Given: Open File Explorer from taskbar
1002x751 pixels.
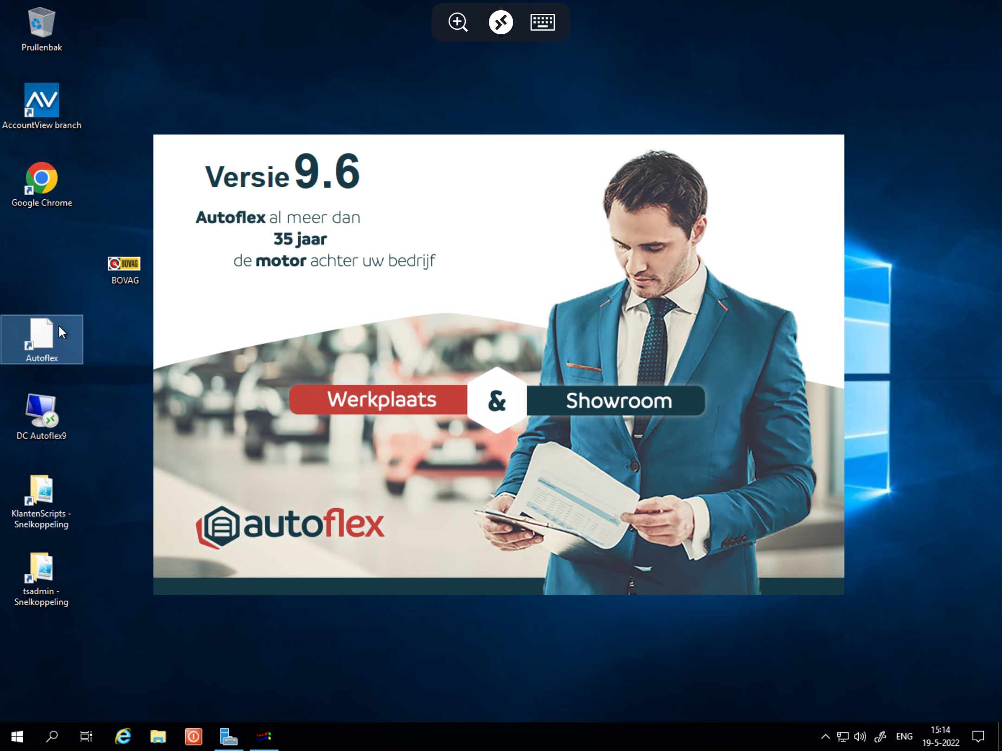Looking at the screenshot, I should [158, 736].
